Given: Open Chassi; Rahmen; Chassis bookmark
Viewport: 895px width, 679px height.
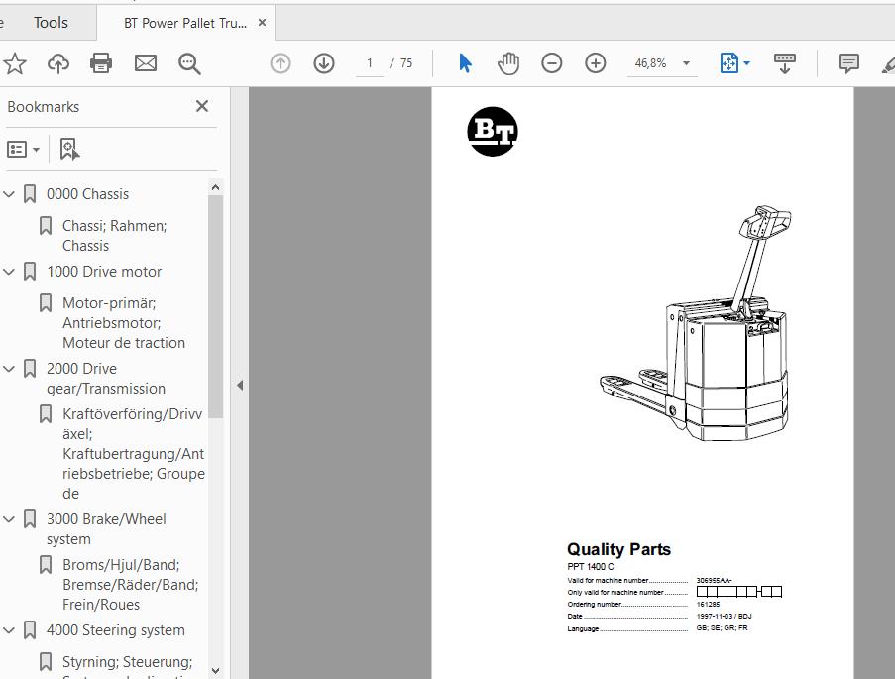Looking at the screenshot, I should 114,236.
